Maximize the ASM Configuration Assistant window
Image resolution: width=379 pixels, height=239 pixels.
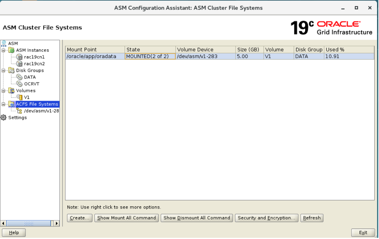pyautogui.click(x=356, y=8)
